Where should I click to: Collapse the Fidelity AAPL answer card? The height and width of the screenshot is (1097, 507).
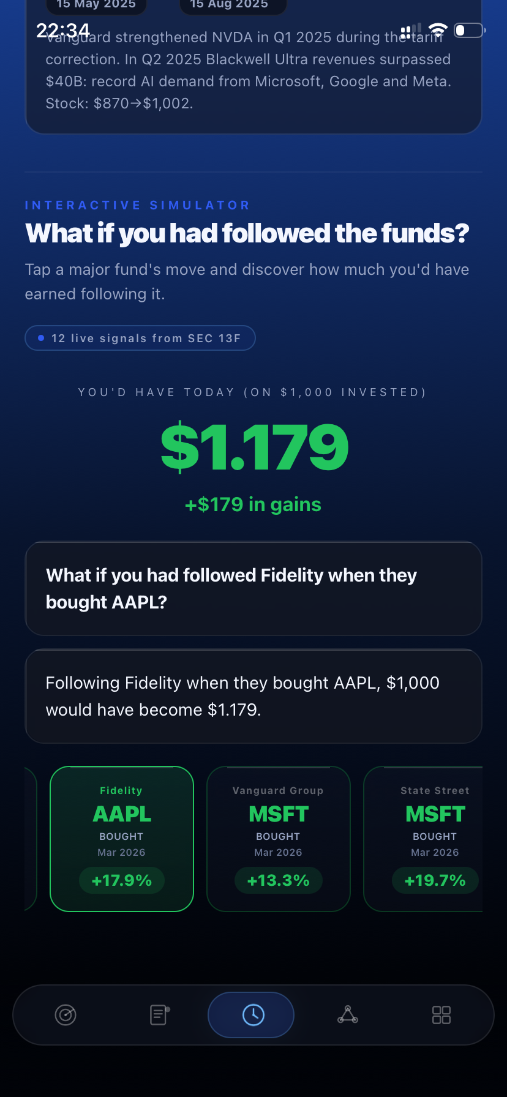pyautogui.click(x=253, y=695)
